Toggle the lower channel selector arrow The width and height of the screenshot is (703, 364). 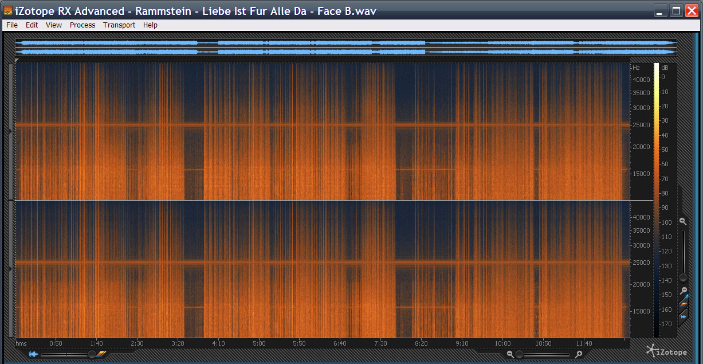click(x=10, y=268)
